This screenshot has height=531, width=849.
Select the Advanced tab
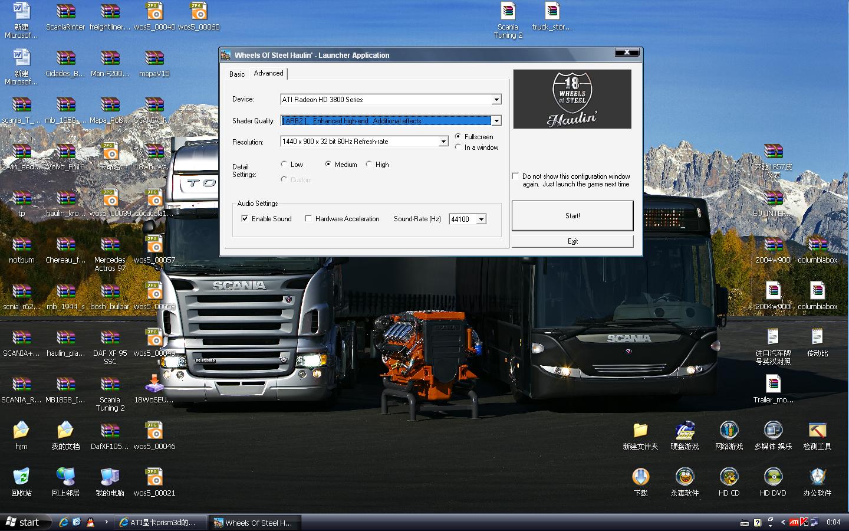tap(268, 73)
